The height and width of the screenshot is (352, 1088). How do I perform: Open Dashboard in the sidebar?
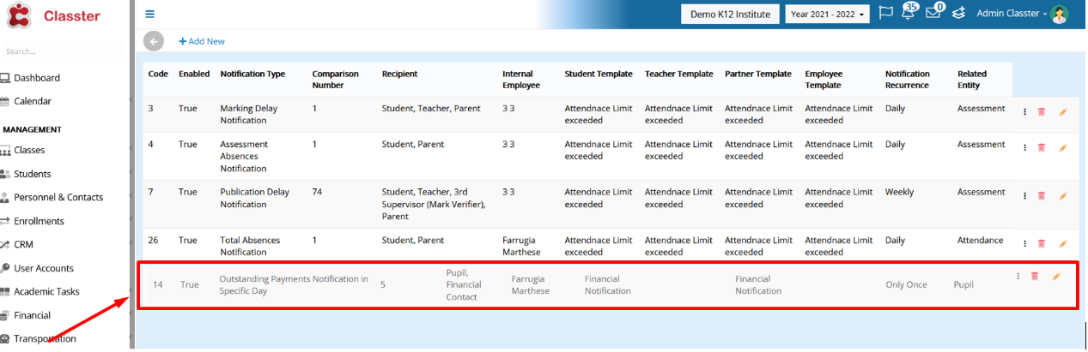tap(37, 78)
